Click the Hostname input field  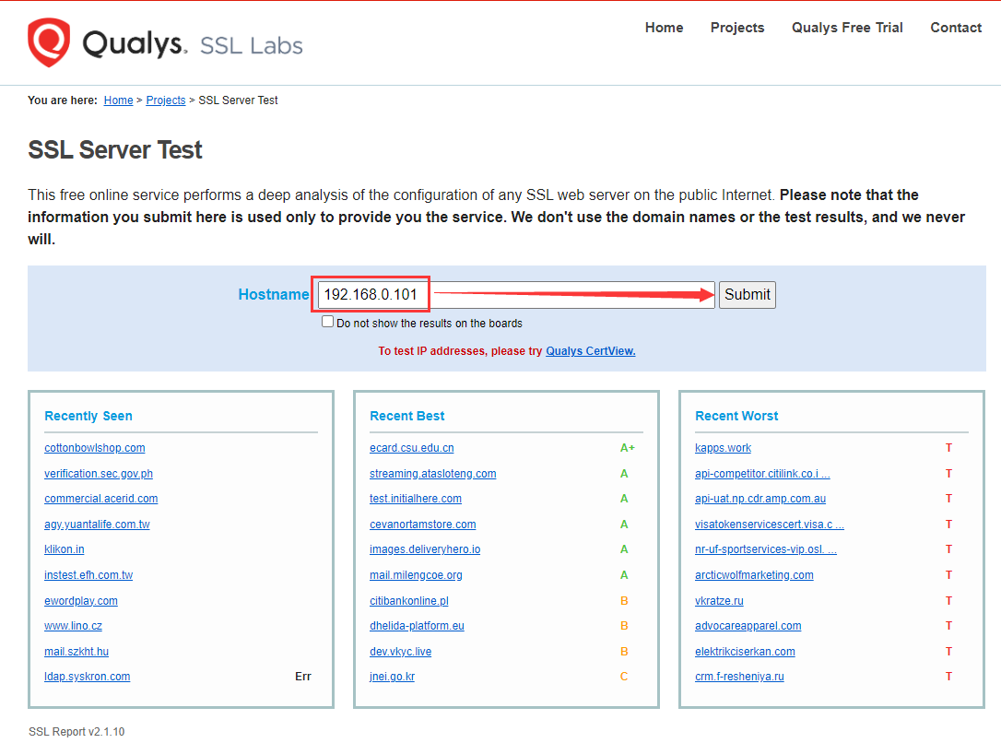[x=516, y=294]
